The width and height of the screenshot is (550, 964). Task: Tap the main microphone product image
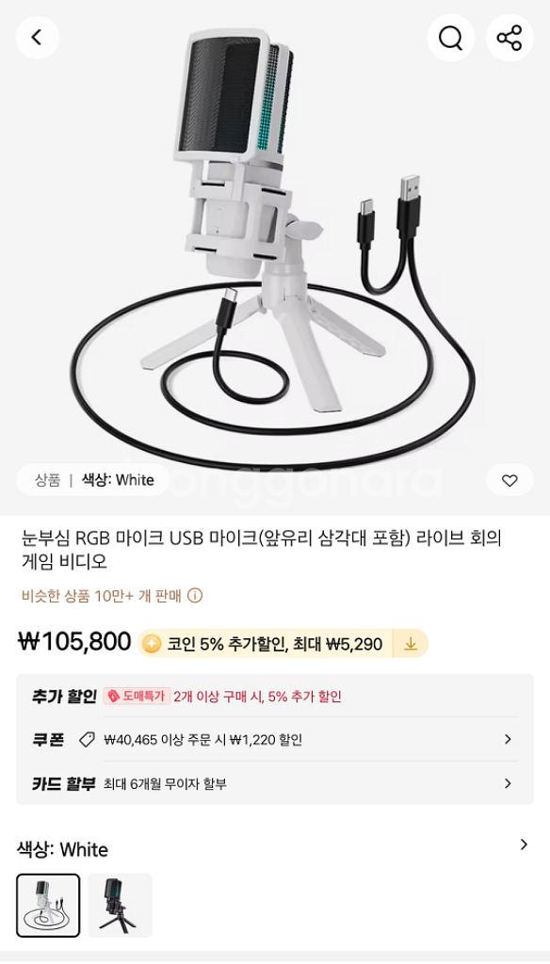click(x=275, y=246)
